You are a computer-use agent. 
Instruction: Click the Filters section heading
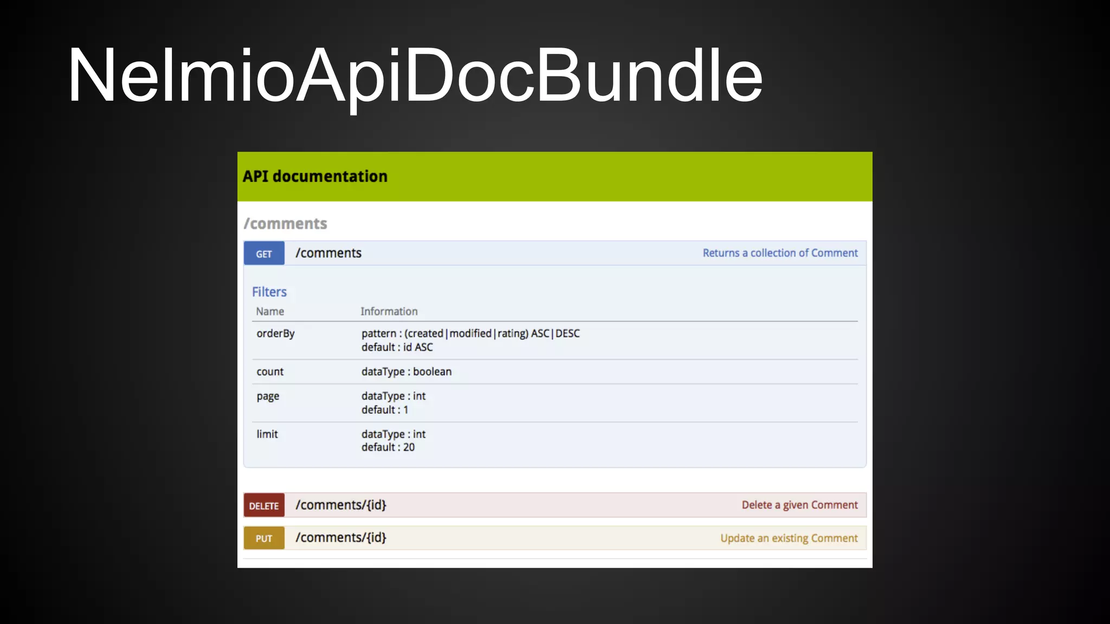(269, 292)
